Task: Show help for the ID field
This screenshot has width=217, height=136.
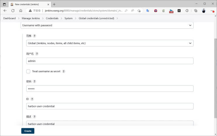Action: (x=32, y=99)
